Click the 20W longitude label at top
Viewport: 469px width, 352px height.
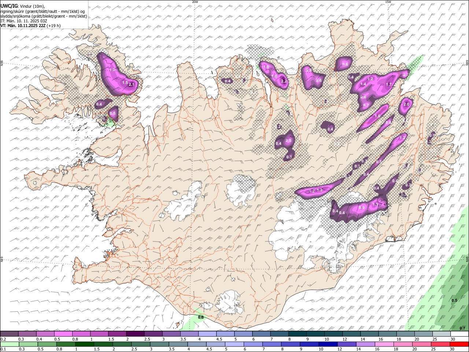point(195,2)
